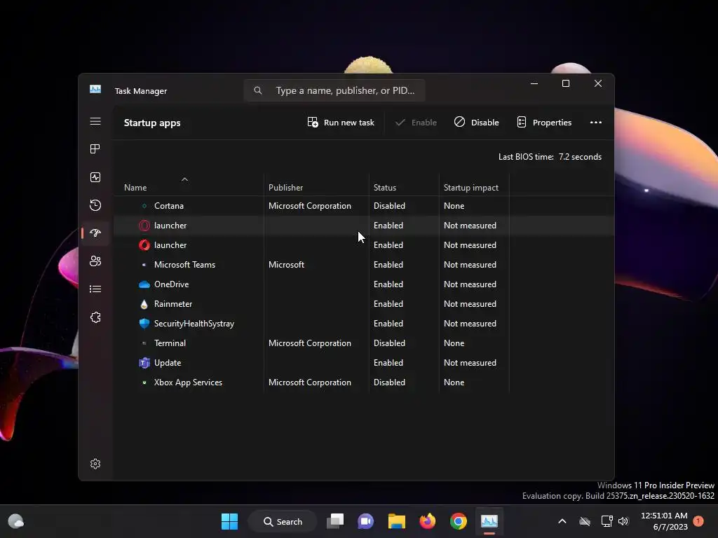Select the Terminal row name

point(170,343)
